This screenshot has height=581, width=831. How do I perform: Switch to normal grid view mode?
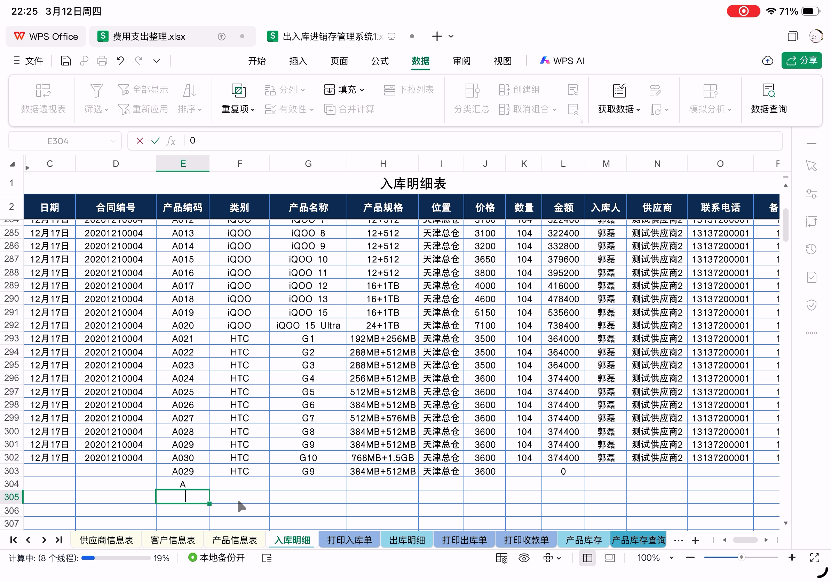pos(587,558)
